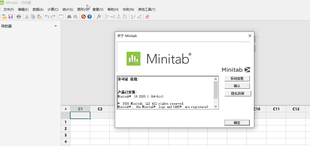
Task: Click the edit last dialog window icon
Action: [61, 17]
